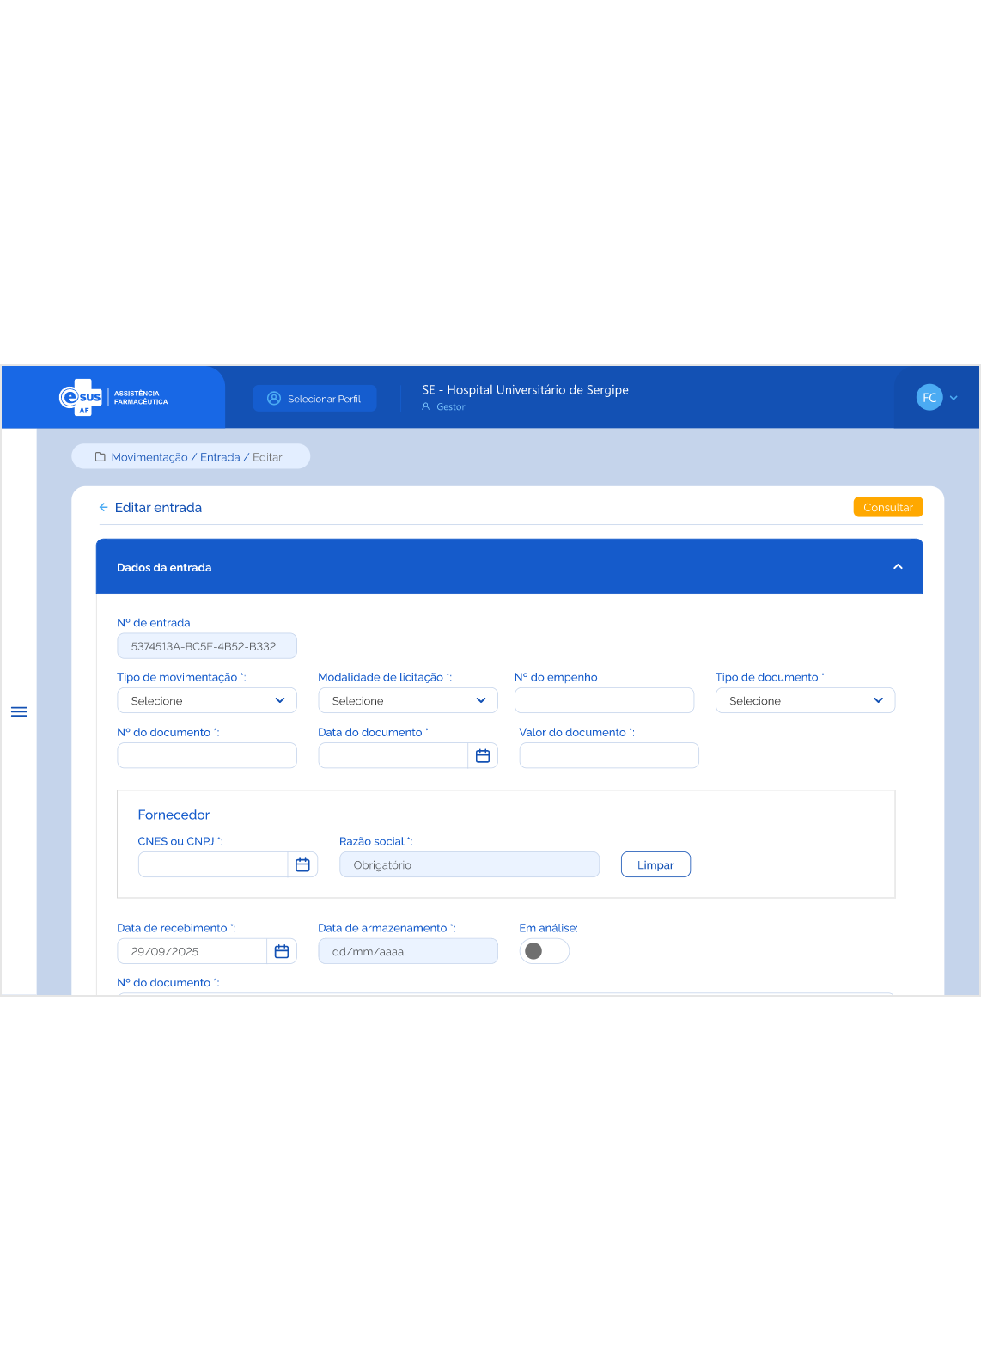Go to Movimentação in the breadcrumb

click(149, 457)
